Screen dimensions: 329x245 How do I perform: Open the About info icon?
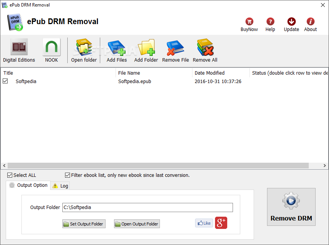coord(311,21)
